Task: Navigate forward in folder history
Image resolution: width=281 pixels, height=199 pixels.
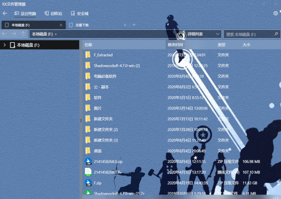Action: 14,34
